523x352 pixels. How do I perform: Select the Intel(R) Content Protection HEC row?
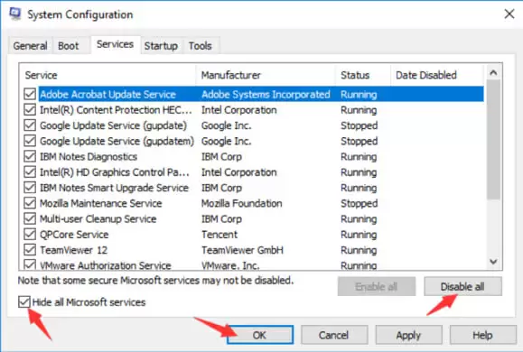pos(254,110)
